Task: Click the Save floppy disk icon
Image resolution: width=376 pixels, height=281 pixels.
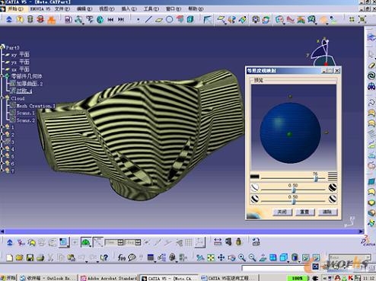Action: click(30, 257)
